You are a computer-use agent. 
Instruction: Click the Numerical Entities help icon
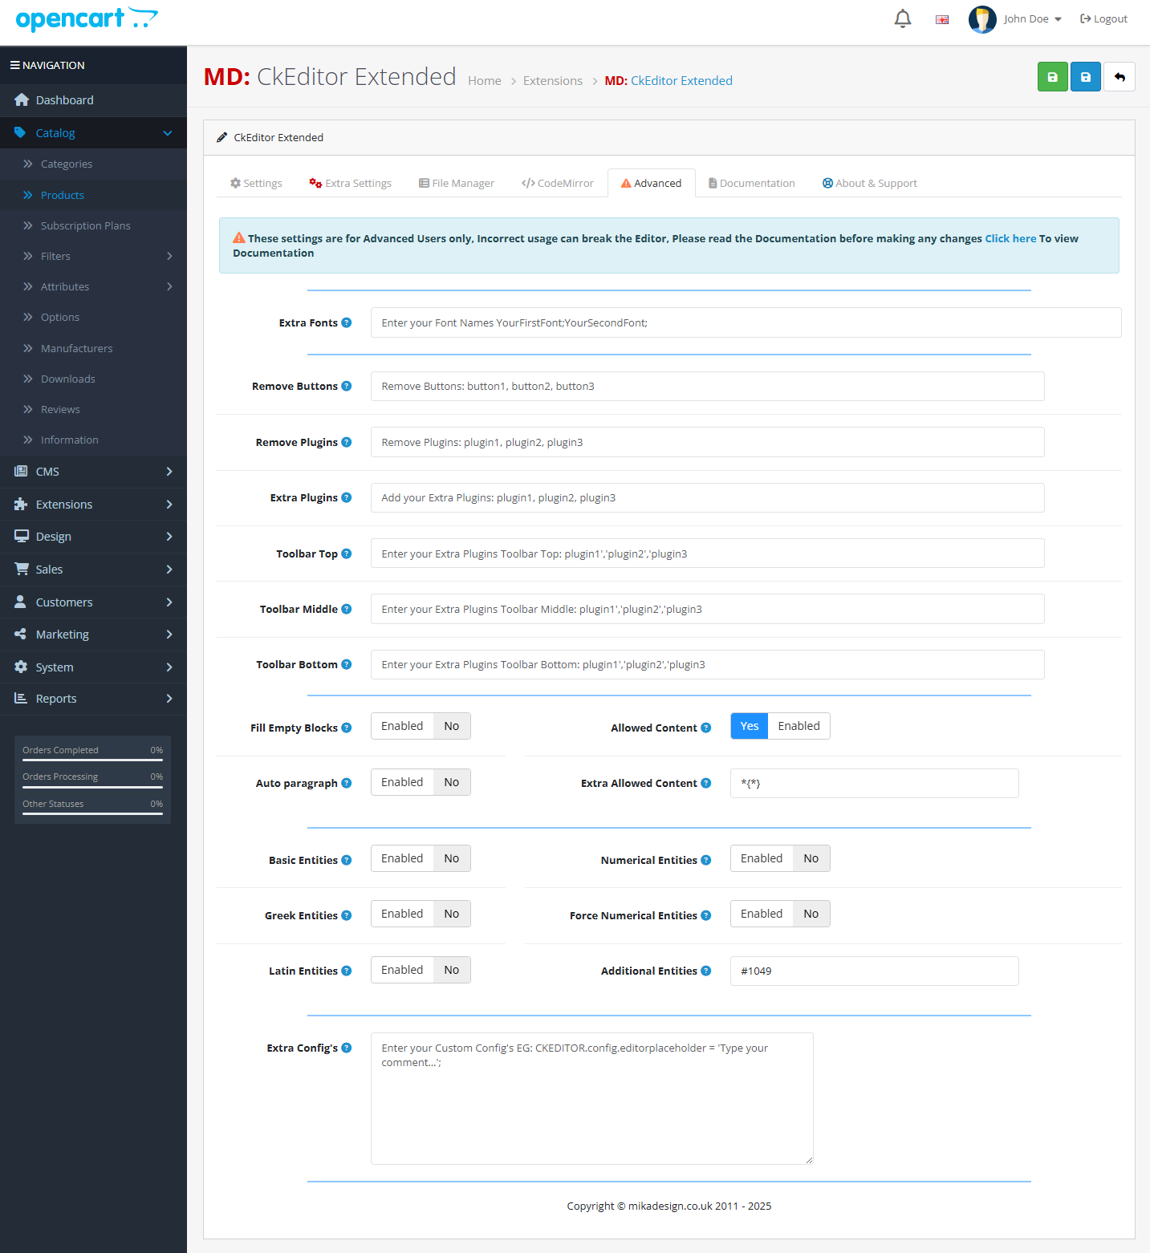[706, 860]
